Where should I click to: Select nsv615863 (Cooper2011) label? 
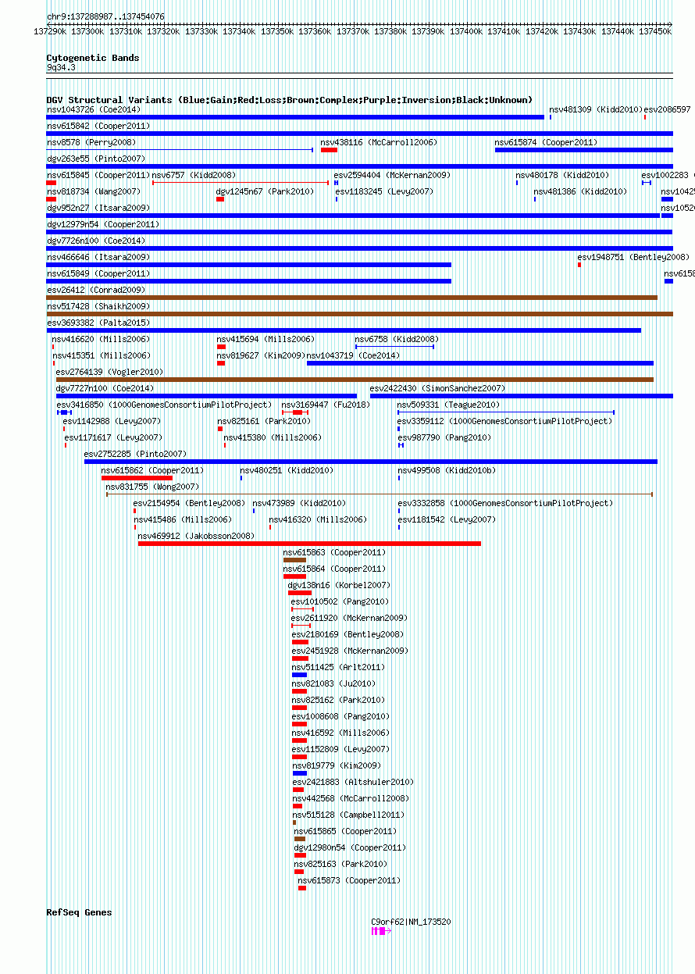334,552
